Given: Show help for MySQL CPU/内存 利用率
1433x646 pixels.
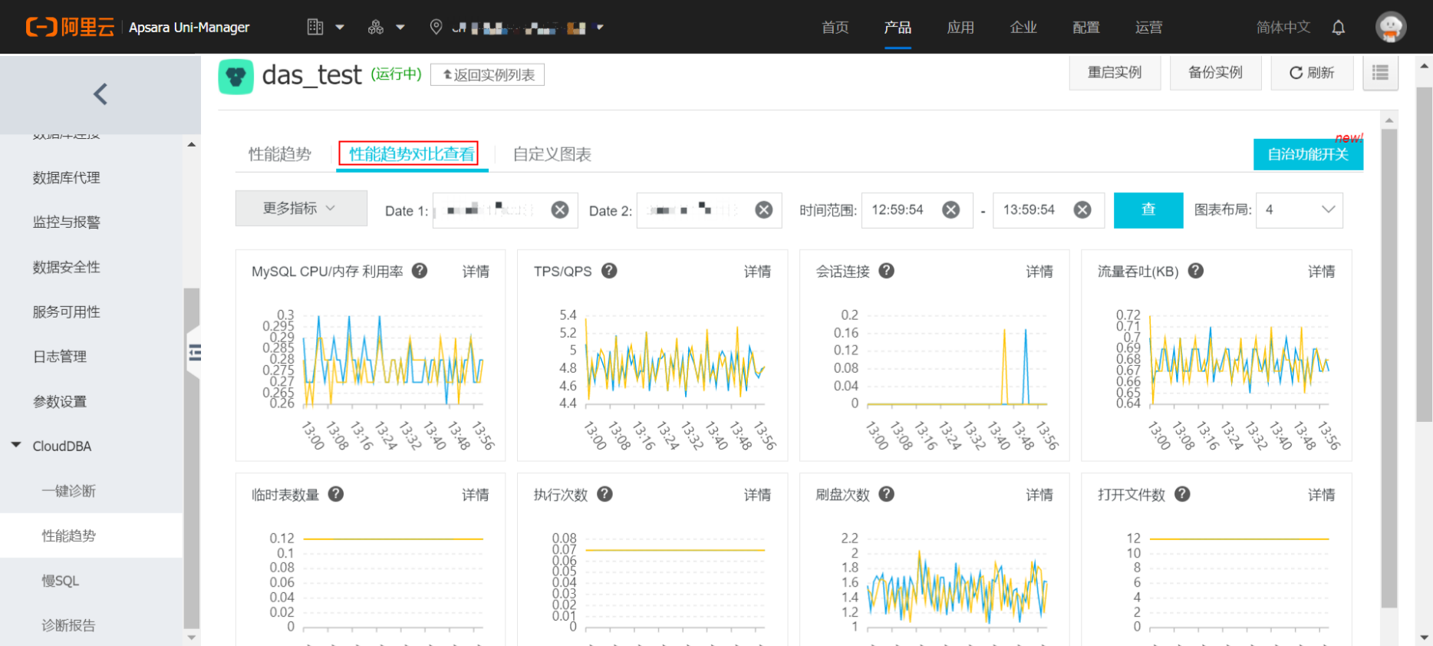Looking at the screenshot, I should [420, 271].
